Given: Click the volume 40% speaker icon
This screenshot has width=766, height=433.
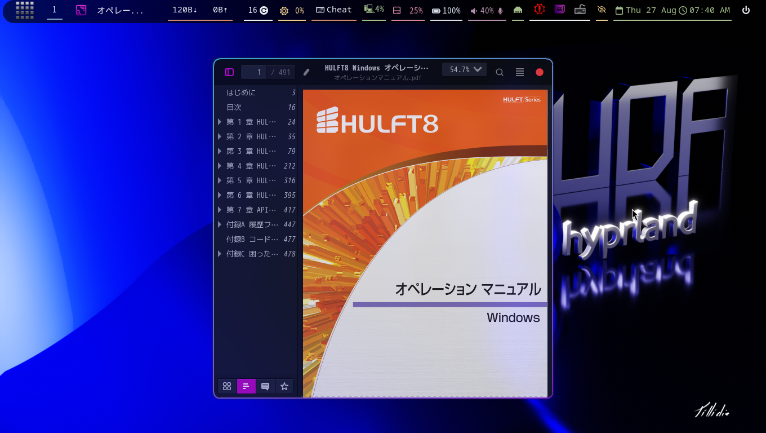Looking at the screenshot, I should click(474, 11).
